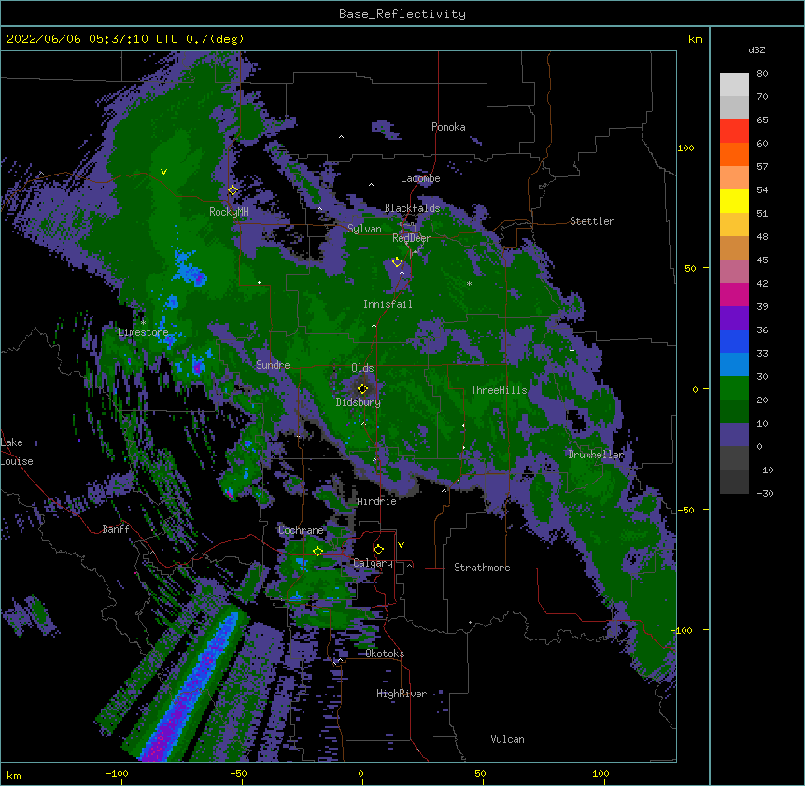Click the Limestone map label
This screenshot has width=805, height=786.
[x=143, y=332]
